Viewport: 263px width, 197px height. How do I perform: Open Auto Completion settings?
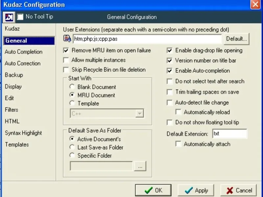point(23,52)
